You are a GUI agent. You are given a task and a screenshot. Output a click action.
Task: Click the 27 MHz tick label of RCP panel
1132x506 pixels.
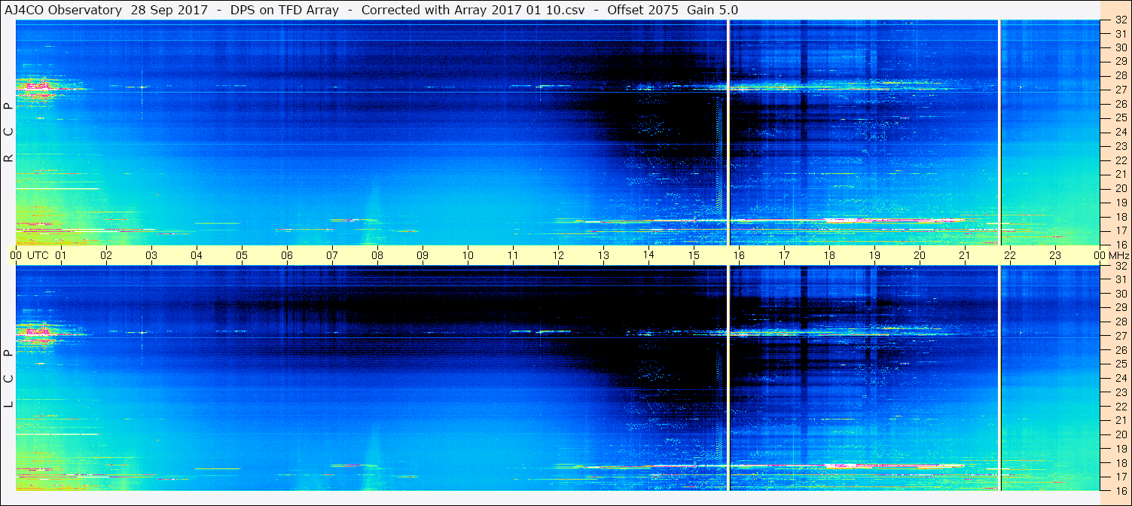tap(1120, 90)
